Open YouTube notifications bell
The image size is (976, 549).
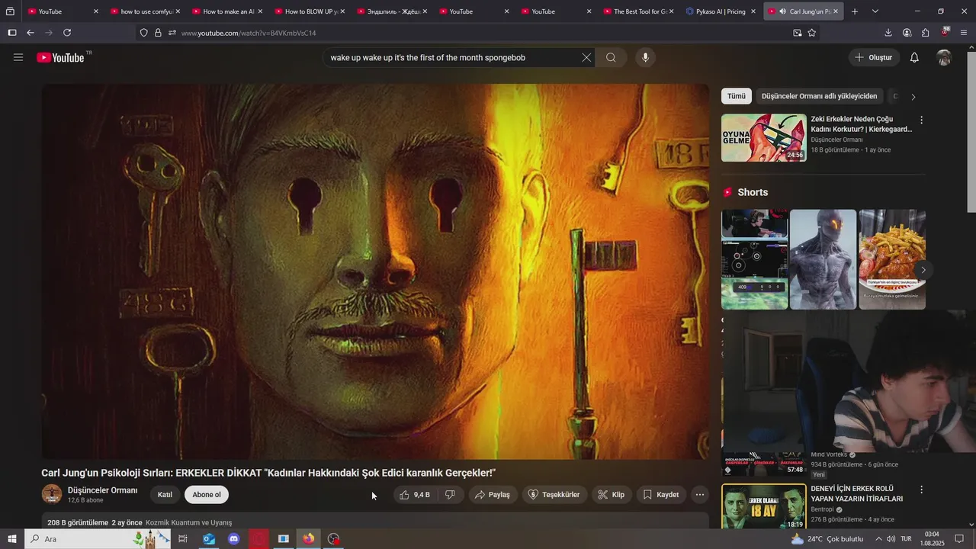point(914,57)
